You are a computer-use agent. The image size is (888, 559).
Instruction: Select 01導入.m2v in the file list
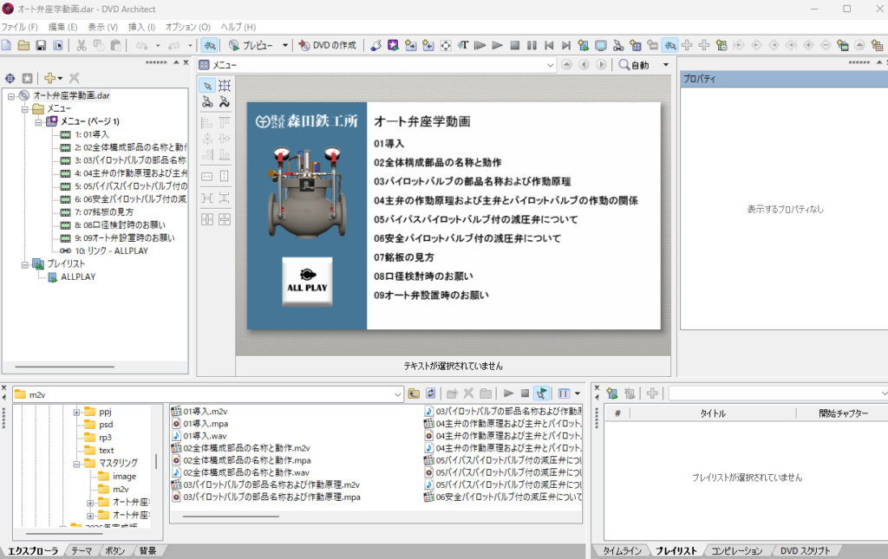click(205, 411)
